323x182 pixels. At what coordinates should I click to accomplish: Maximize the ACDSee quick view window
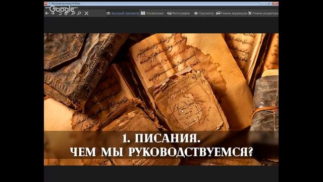[269, 4]
